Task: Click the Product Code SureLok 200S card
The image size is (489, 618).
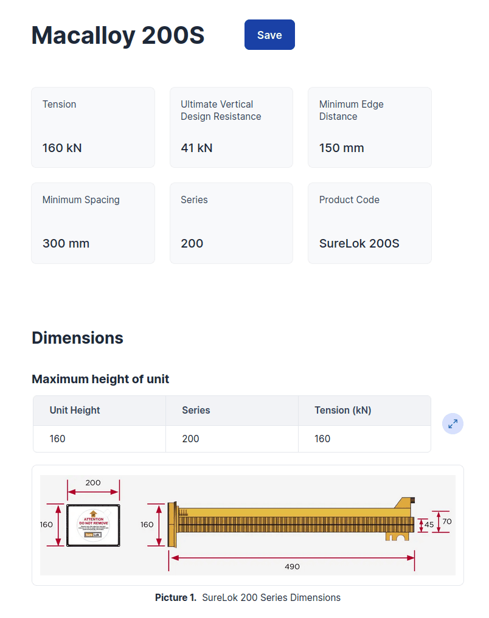Action: click(370, 223)
